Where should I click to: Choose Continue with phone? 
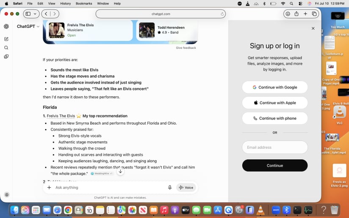(275, 118)
